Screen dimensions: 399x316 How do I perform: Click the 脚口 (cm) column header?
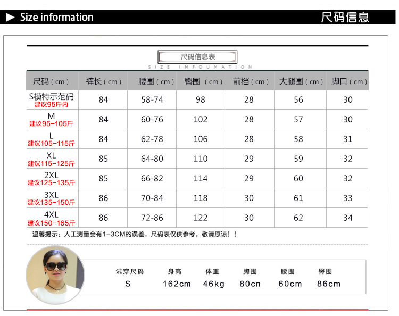point(349,81)
